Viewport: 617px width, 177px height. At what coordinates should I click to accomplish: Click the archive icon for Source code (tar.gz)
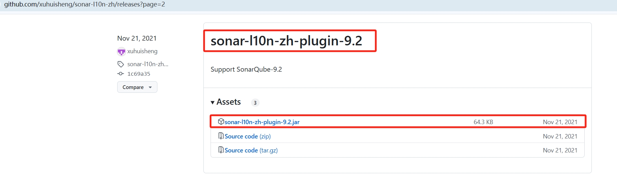click(221, 150)
